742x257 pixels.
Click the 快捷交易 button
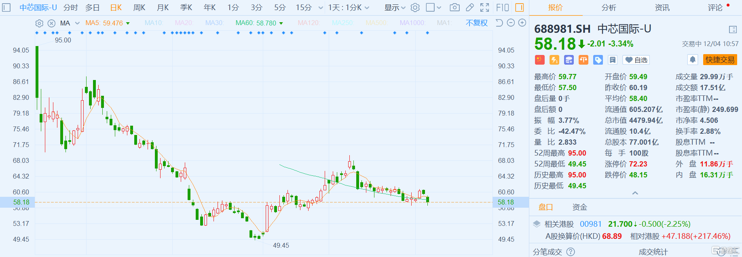pyautogui.click(x=720, y=60)
